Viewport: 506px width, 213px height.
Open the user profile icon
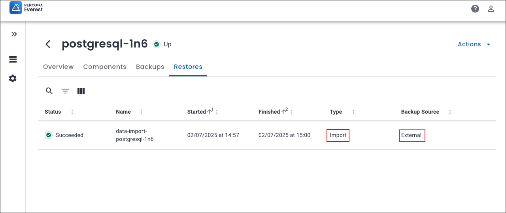pyautogui.click(x=491, y=9)
